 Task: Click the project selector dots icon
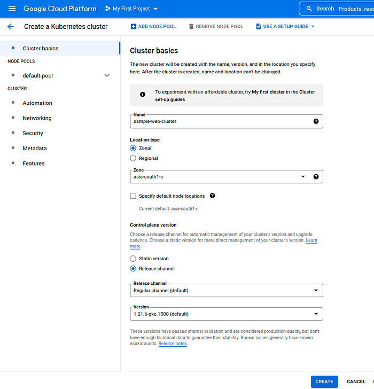tap(107, 9)
